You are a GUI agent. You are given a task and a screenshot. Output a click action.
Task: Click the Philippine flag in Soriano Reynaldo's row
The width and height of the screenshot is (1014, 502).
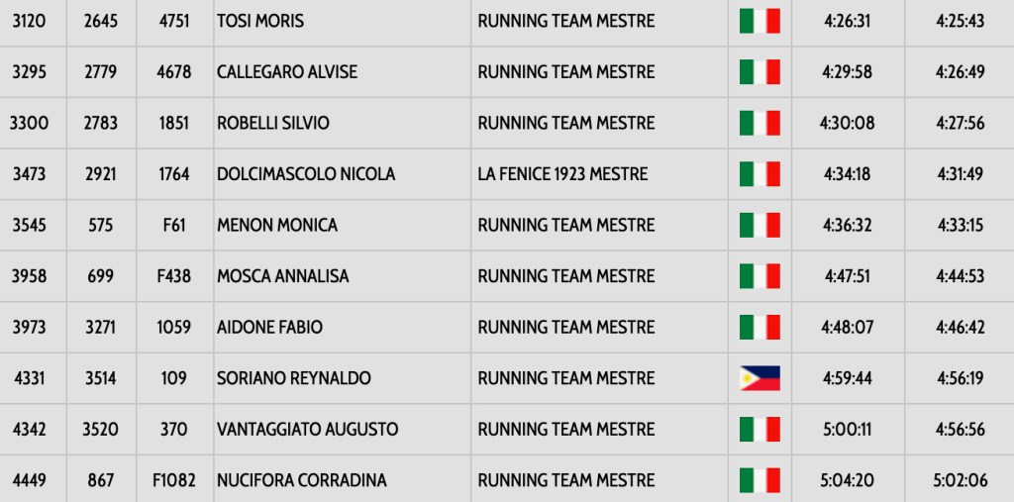[x=760, y=378]
